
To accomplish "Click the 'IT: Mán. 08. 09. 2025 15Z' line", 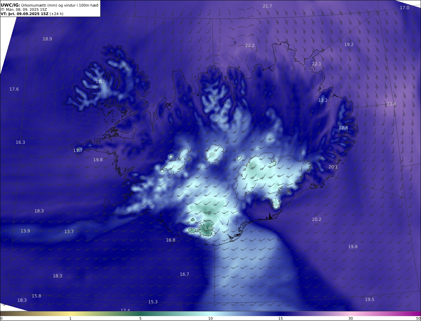I will [24, 10].
